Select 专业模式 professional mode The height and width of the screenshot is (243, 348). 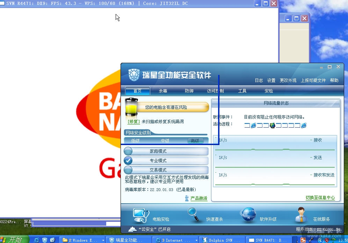click(x=166, y=161)
